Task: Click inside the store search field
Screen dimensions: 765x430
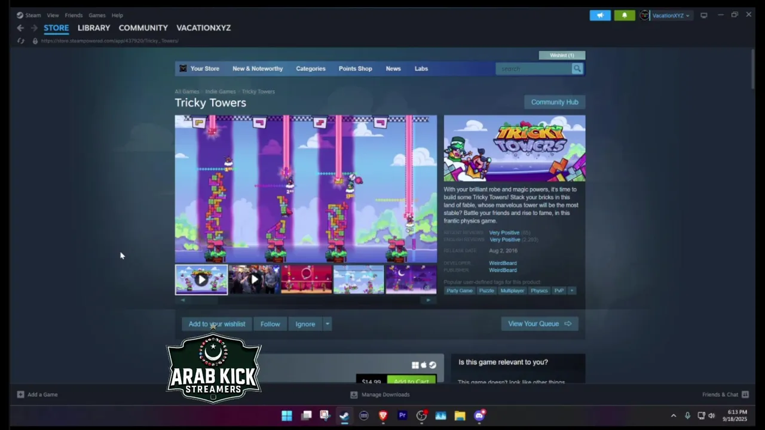Action: (x=534, y=69)
